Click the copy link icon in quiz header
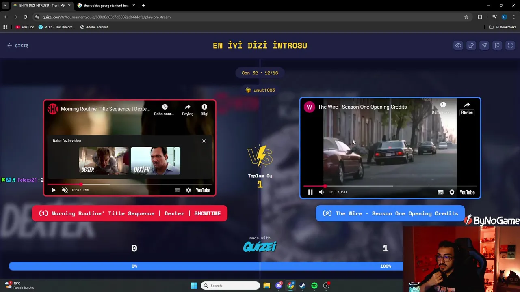Screen dimensions: 520x292 point(471,45)
